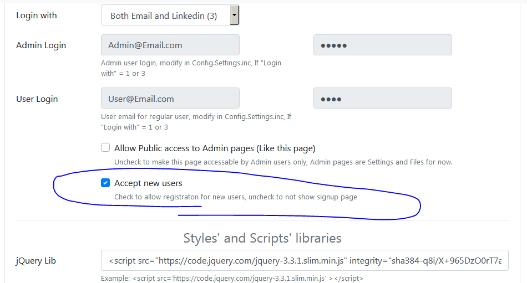Enable the Allow Public access checkbox
The image size is (527, 283).
tap(105, 148)
